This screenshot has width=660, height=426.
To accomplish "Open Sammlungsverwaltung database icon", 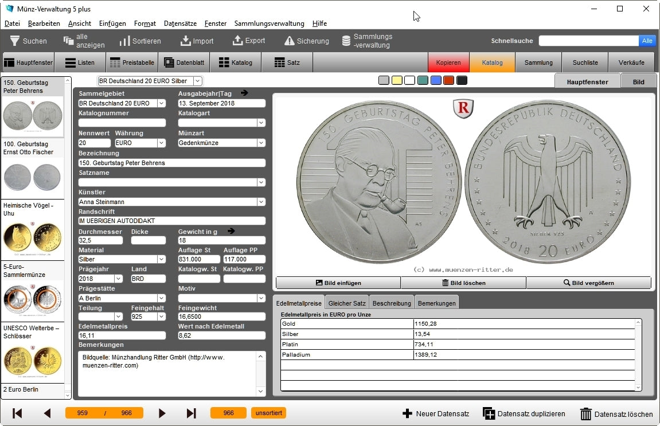I will click(x=346, y=41).
